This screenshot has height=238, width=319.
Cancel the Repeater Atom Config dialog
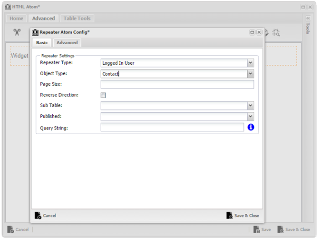coord(45,215)
